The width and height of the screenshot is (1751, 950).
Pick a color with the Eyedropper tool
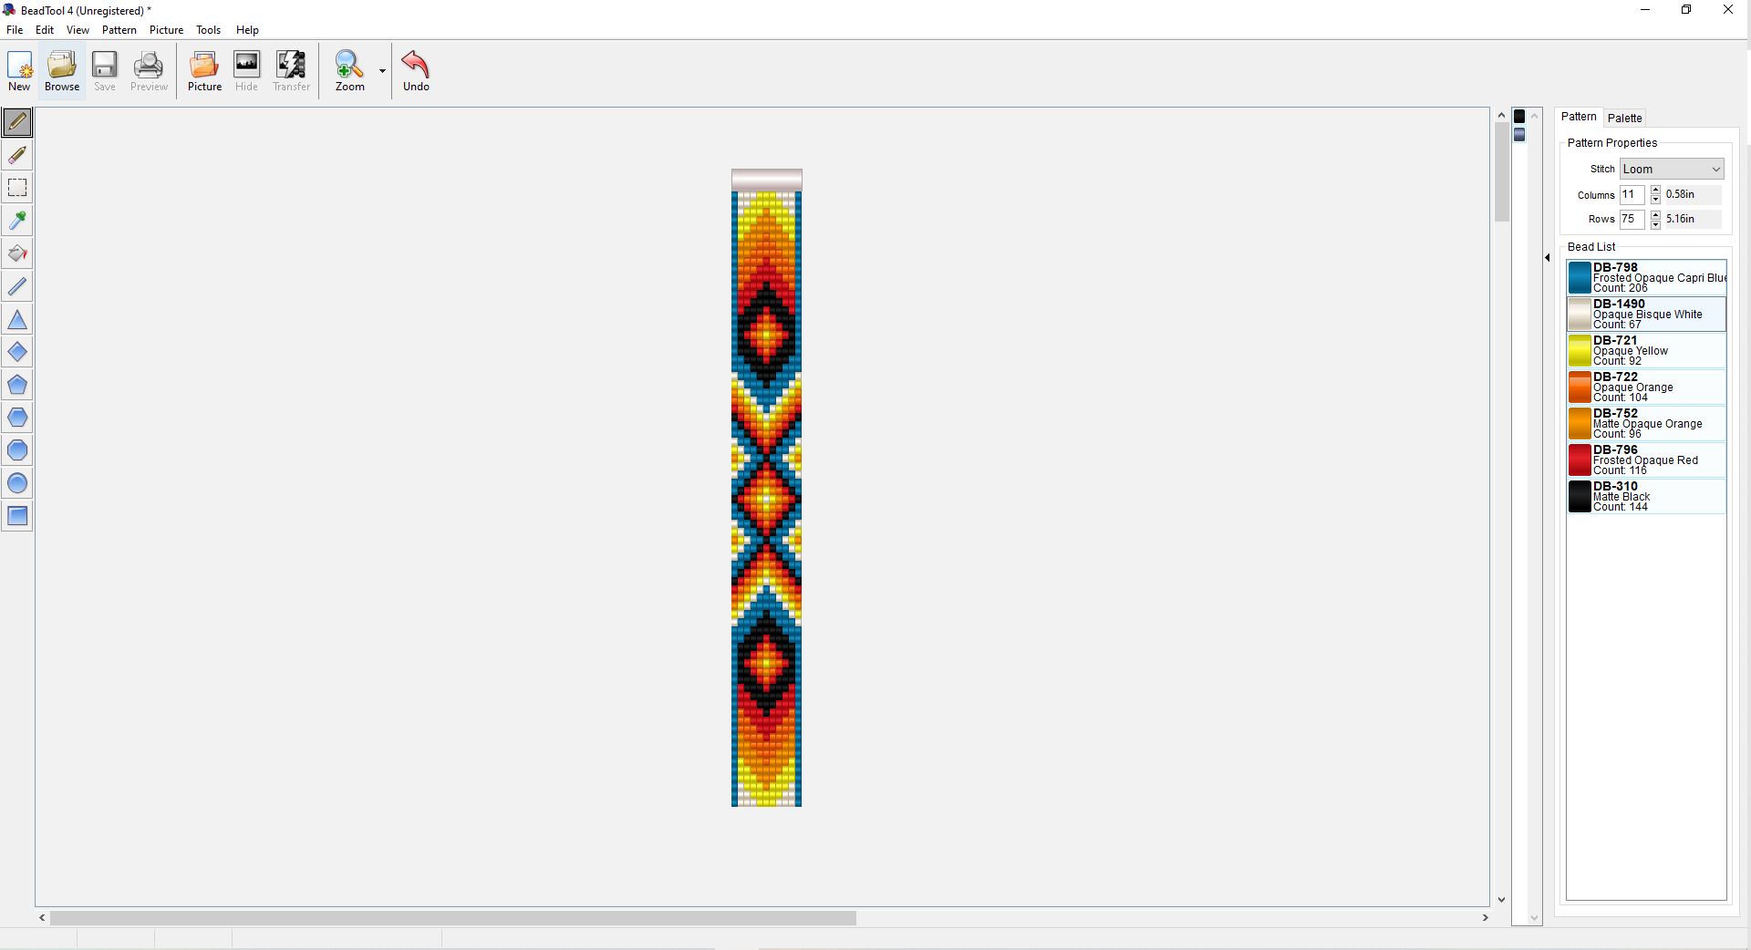17,220
